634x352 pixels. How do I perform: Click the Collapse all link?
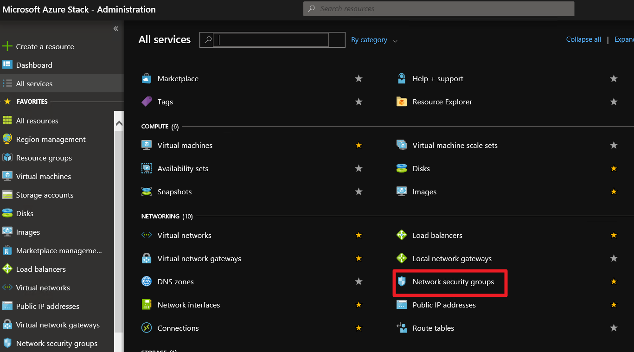(x=583, y=39)
